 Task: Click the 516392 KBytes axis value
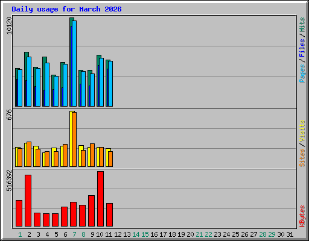[x=9, y=181]
